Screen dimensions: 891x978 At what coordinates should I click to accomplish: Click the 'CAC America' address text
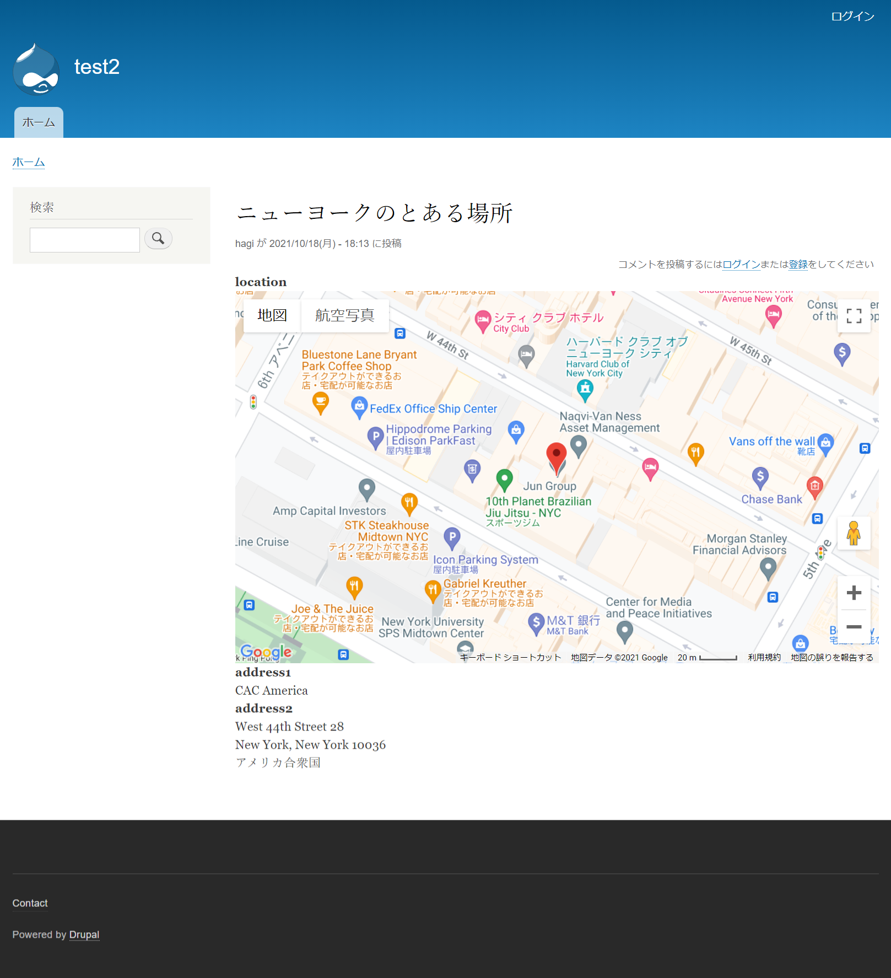coord(272,690)
